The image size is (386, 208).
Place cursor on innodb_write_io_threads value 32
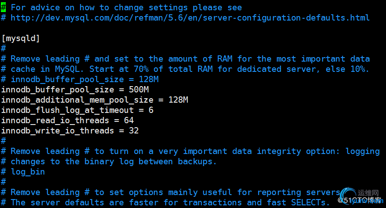coord(134,131)
